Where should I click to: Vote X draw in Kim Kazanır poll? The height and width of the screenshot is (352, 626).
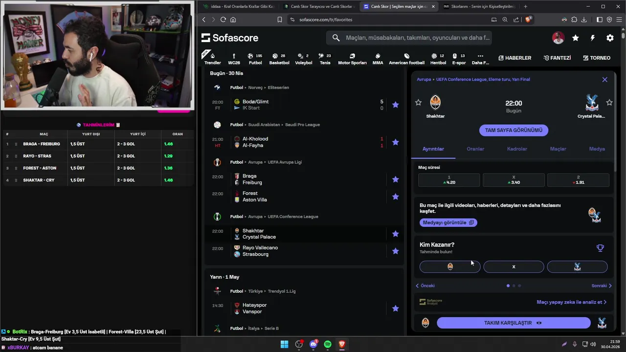514,266
